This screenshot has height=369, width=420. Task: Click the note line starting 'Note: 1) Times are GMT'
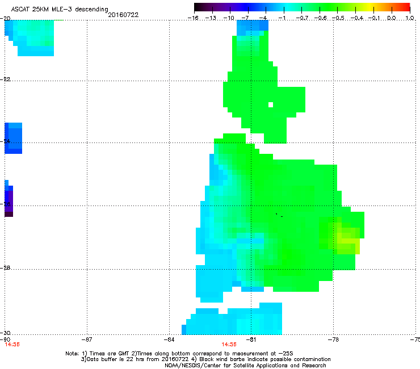pyautogui.click(x=179, y=354)
